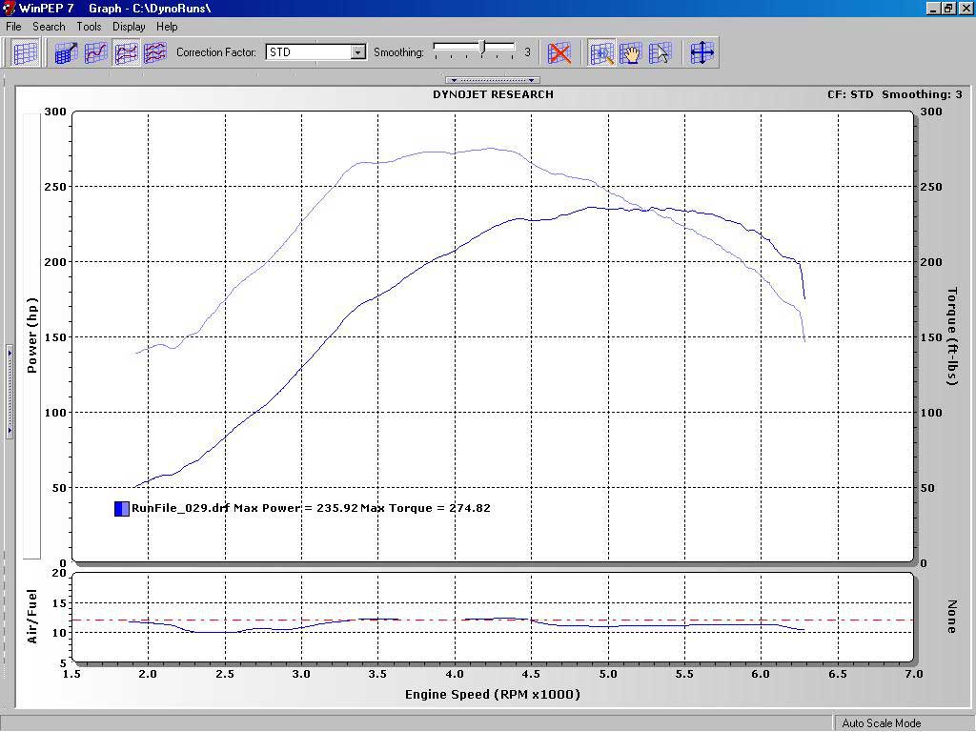Click the RunFile_029.drf legend label

tap(180, 509)
